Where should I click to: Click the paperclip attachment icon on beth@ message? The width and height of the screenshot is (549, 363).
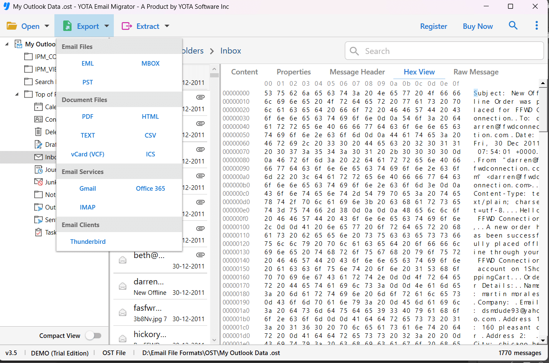coord(200,254)
